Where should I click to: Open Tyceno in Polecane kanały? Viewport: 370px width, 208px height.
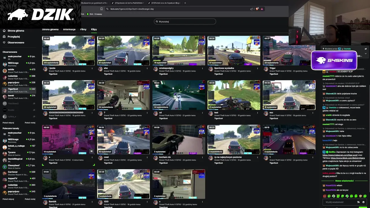pos(19,153)
